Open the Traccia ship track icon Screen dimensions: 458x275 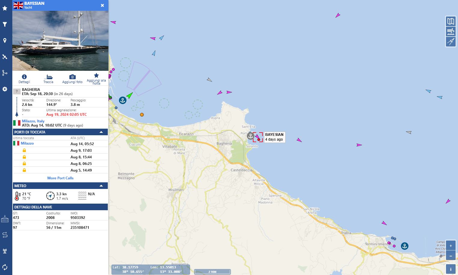(48, 77)
